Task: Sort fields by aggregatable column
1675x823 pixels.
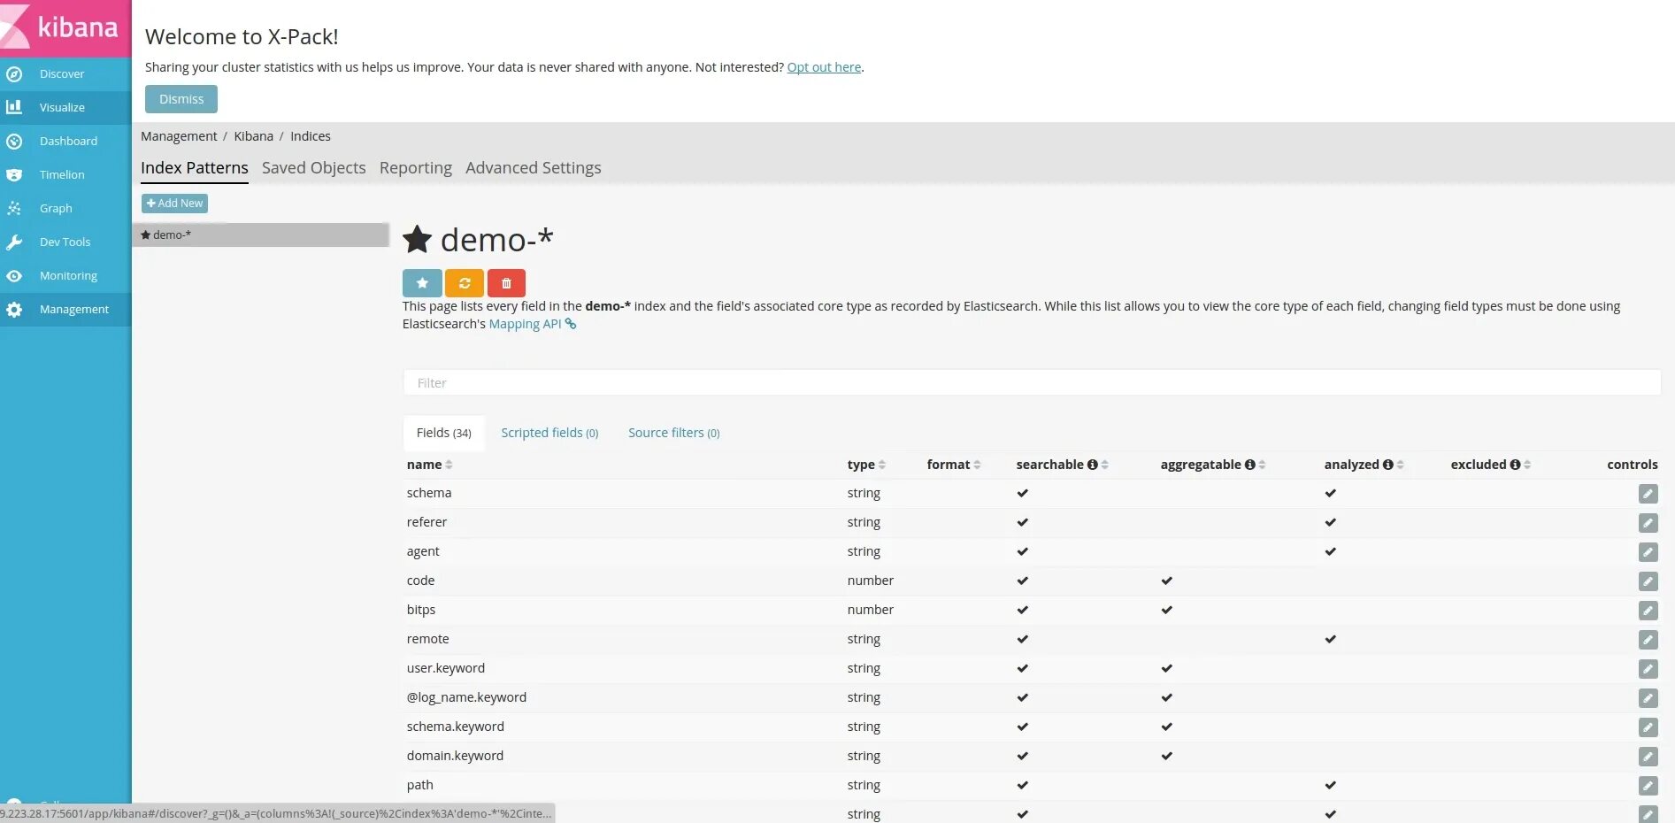Action: tap(1263, 465)
